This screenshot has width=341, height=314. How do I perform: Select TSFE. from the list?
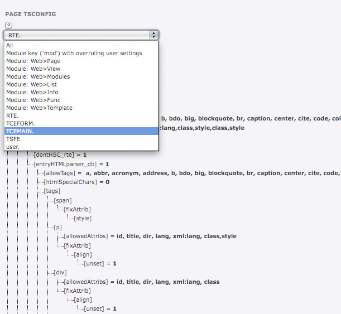pyautogui.click(x=15, y=139)
